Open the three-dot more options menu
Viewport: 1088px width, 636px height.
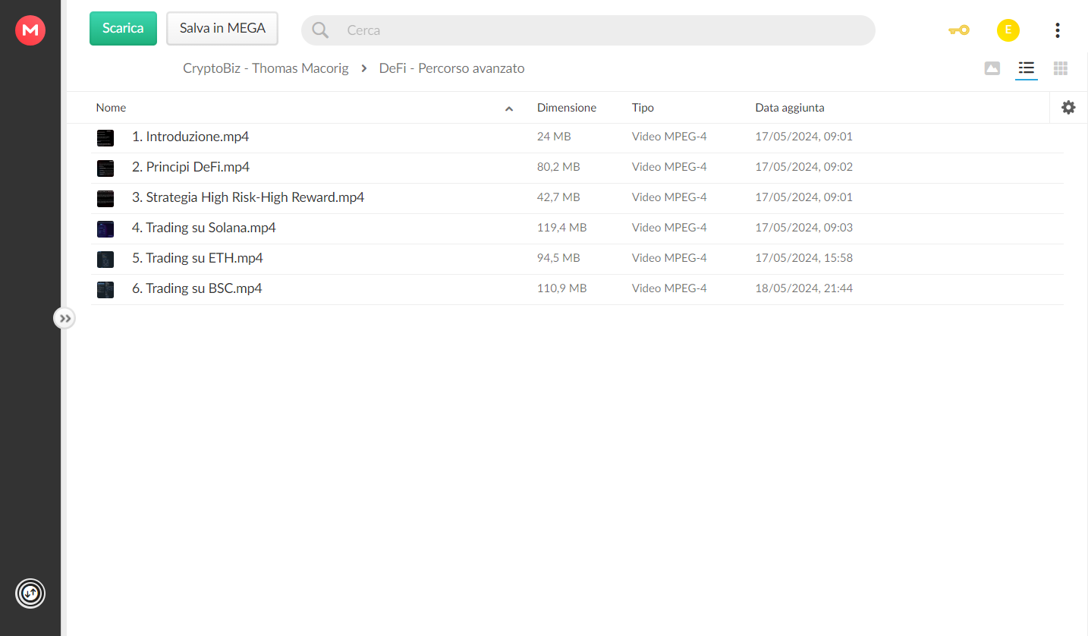1058,30
